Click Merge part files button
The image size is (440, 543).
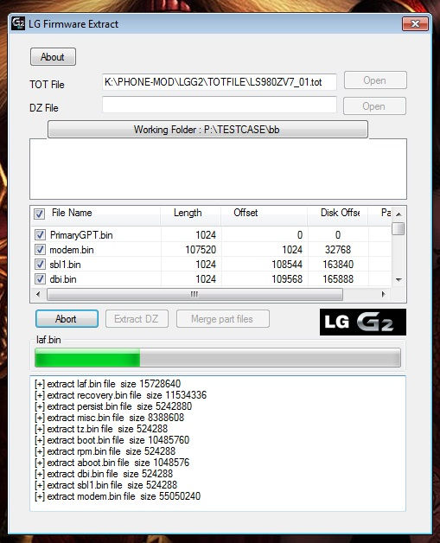[223, 318]
